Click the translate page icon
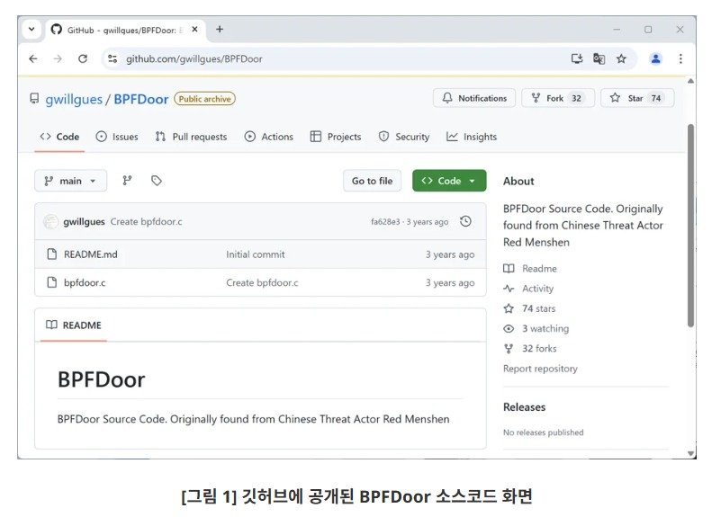The width and height of the screenshot is (712, 517). pyautogui.click(x=599, y=58)
